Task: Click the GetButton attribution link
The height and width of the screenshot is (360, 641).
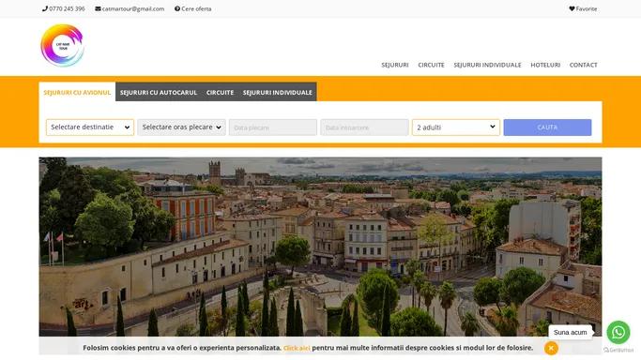Action: click(618, 350)
